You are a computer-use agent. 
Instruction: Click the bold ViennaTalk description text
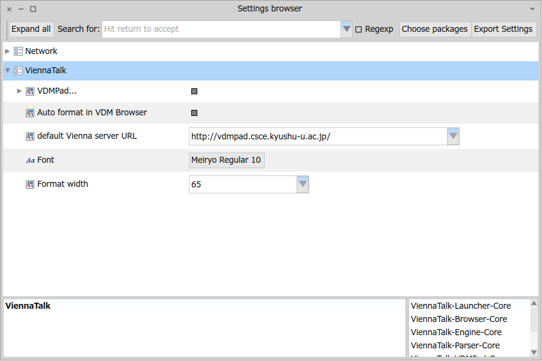click(x=28, y=306)
